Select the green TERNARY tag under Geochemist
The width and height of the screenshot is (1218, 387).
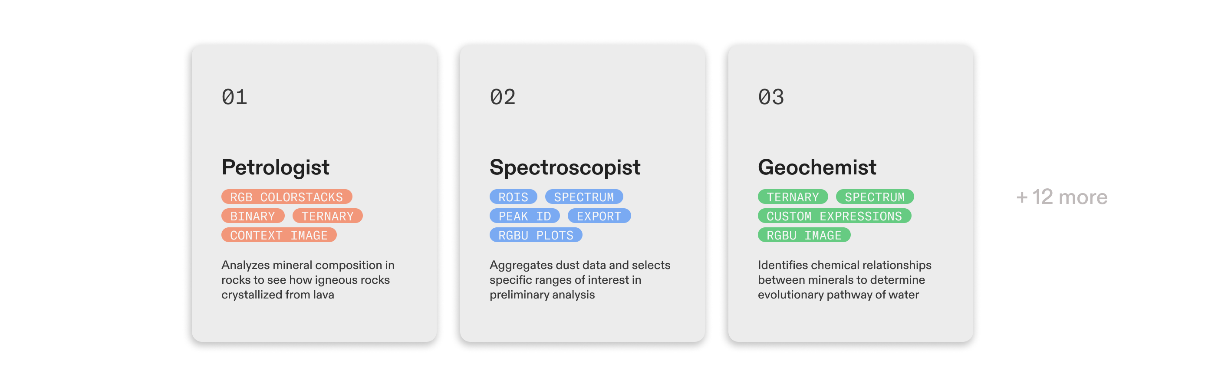pos(793,197)
